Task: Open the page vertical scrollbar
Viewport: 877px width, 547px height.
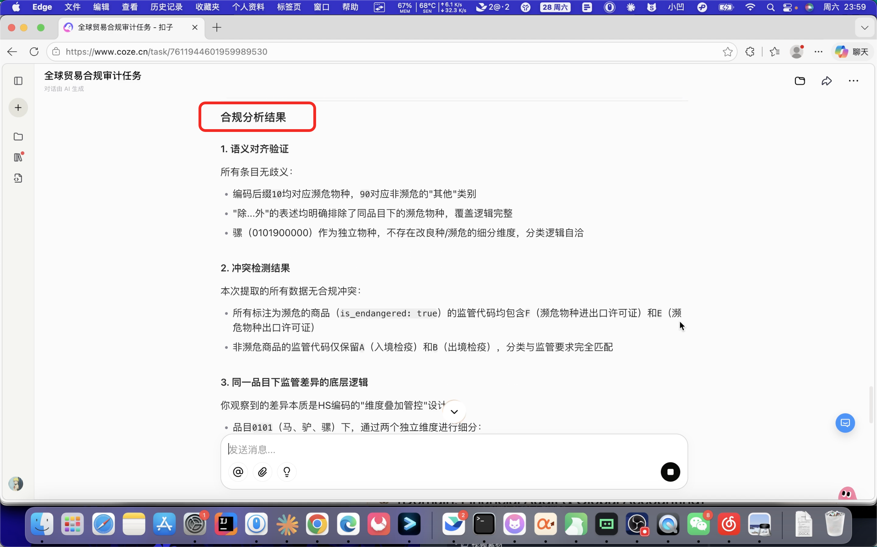Action: (x=871, y=404)
